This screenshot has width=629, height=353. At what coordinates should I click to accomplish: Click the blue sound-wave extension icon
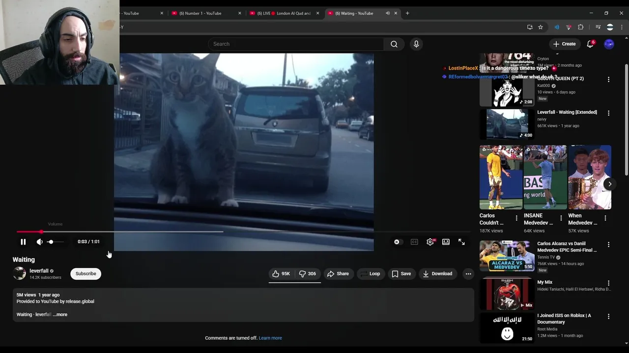click(557, 27)
